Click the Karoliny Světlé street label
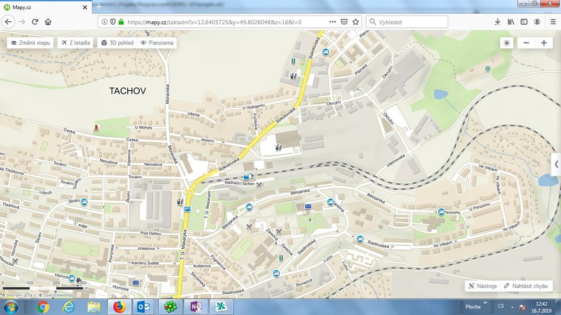 tap(145, 263)
